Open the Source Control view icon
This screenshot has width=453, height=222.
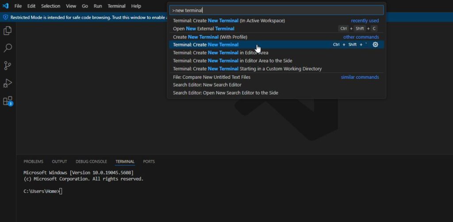pos(8,66)
